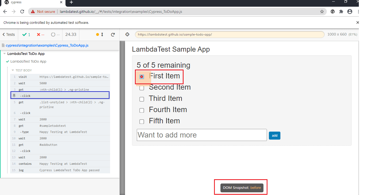Viewport: 365px width, 195px height.
Task: Click the blue add button
Action: pyautogui.click(x=274, y=136)
